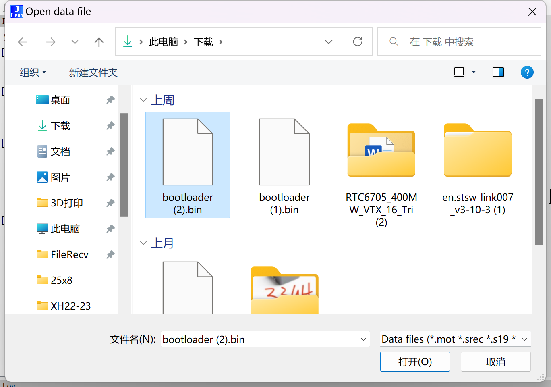
Task: Open the en.stsw-link007 folder
Action: pyautogui.click(x=478, y=165)
